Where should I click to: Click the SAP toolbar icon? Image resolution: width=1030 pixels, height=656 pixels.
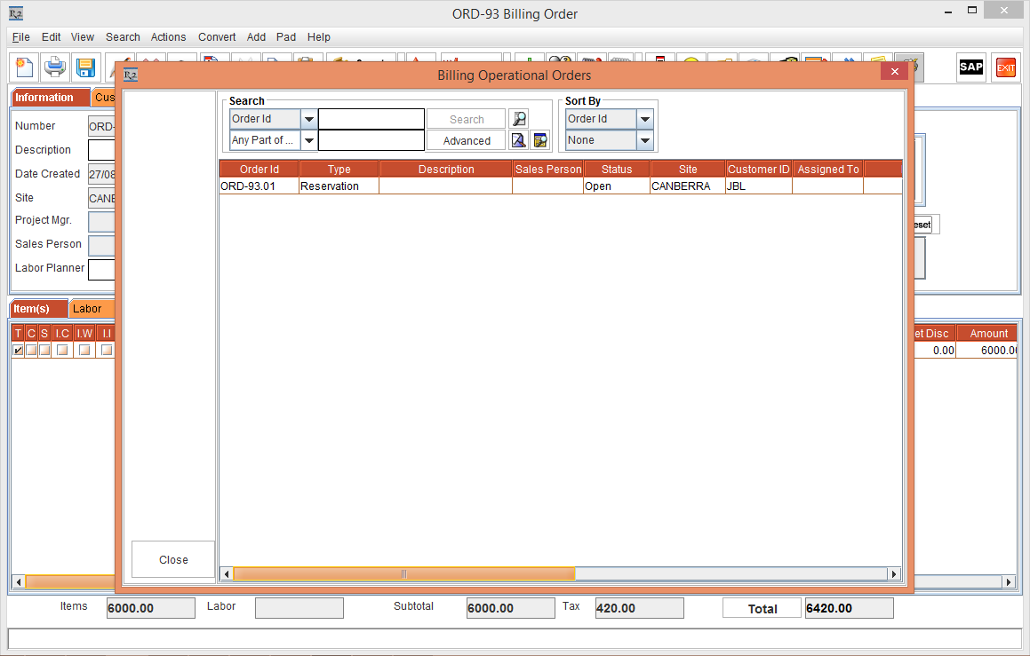click(x=970, y=67)
